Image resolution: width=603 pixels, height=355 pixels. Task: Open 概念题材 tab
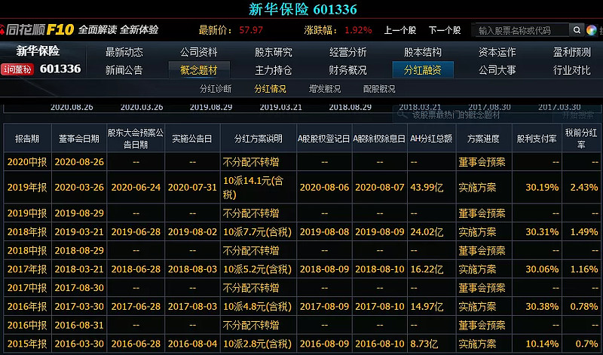[x=199, y=70]
